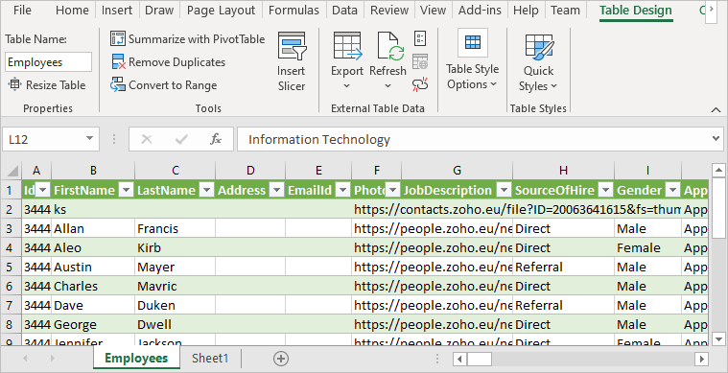Switch to the Insert tab
728x373 pixels.
[117, 11]
